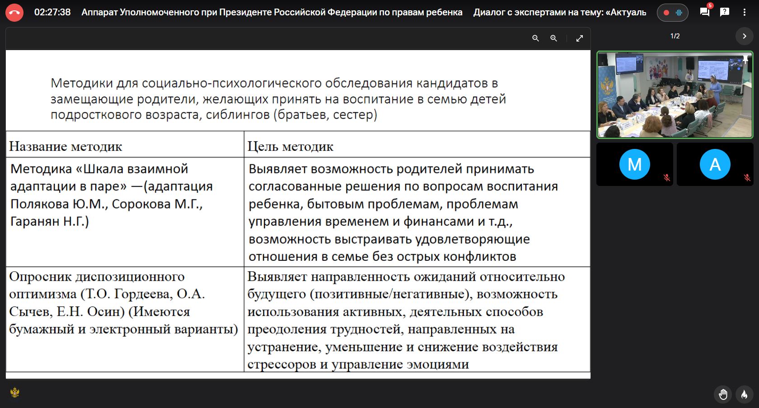The image size is (759, 408).
Task: Click the coat of arms logo
Action: (x=14, y=392)
